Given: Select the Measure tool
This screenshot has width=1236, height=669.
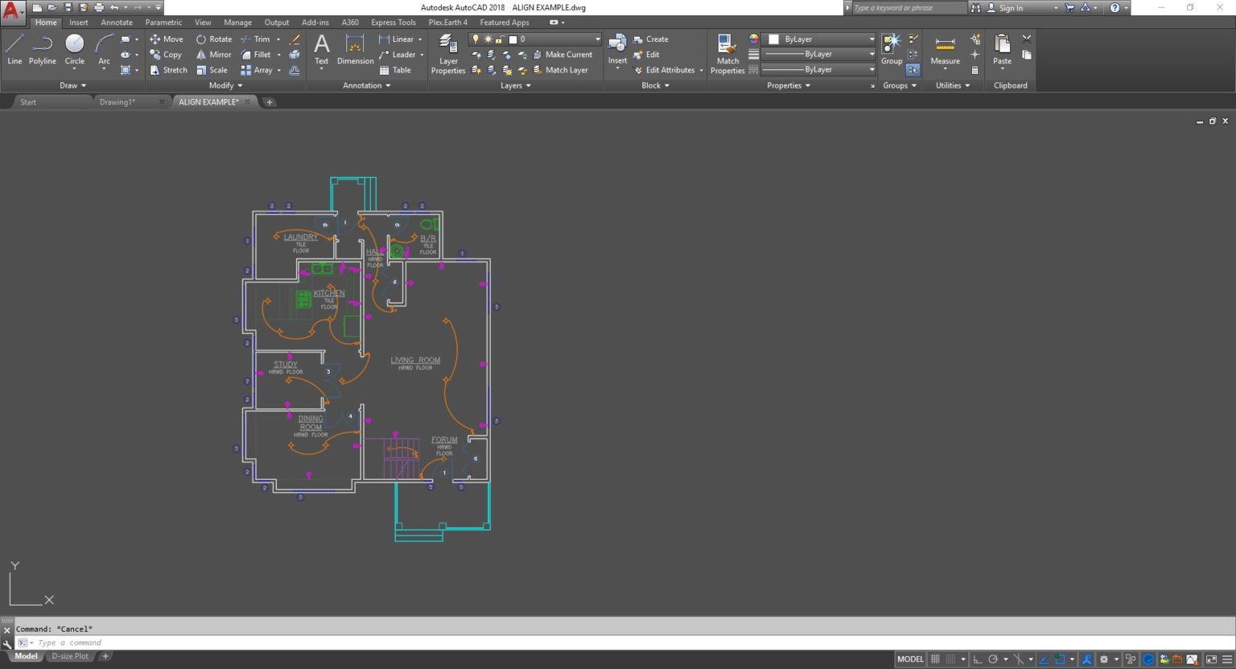Looking at the screenshot, I should pyautogui.click(x=943, y=50).
